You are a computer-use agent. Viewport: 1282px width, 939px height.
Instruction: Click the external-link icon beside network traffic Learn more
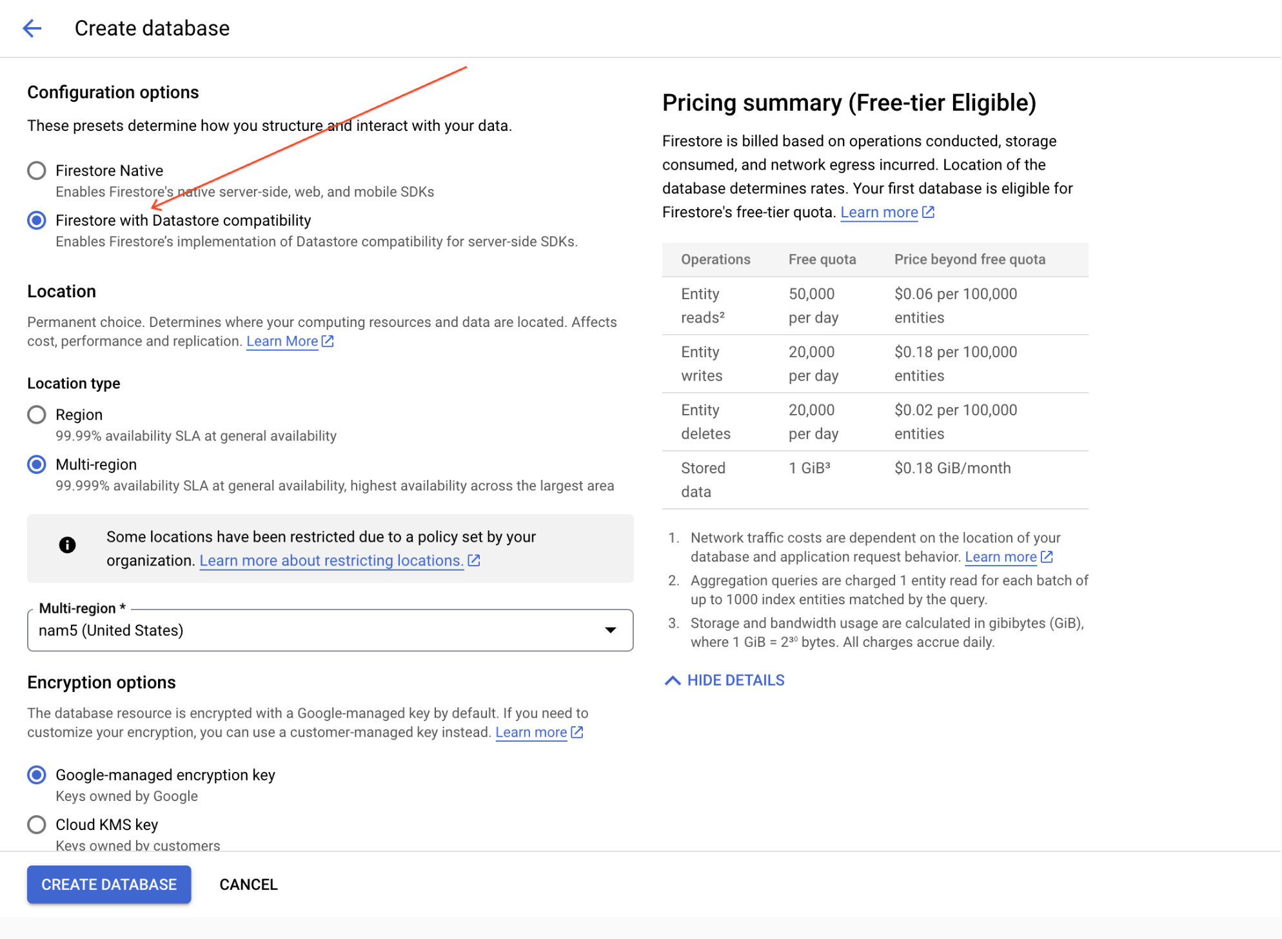(1046, 557)
